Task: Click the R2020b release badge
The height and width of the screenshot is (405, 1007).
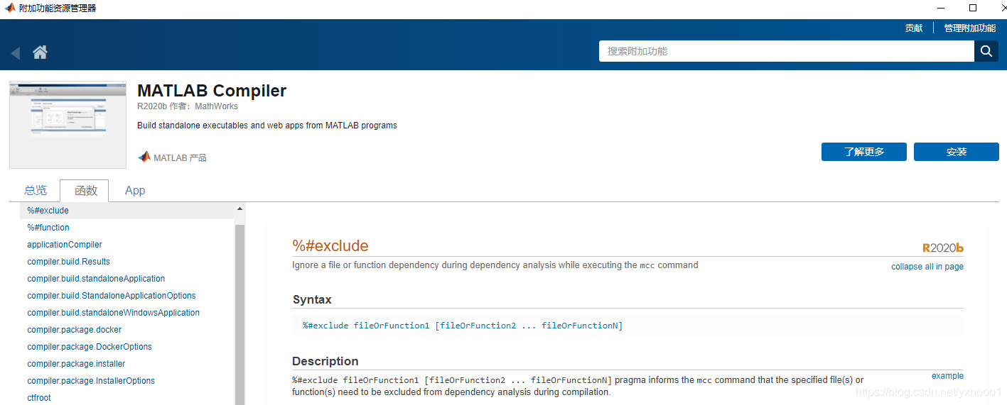Action: [943, 248]
